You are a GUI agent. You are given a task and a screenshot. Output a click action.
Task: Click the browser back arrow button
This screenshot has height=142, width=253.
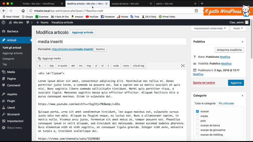tap(4, 11)
